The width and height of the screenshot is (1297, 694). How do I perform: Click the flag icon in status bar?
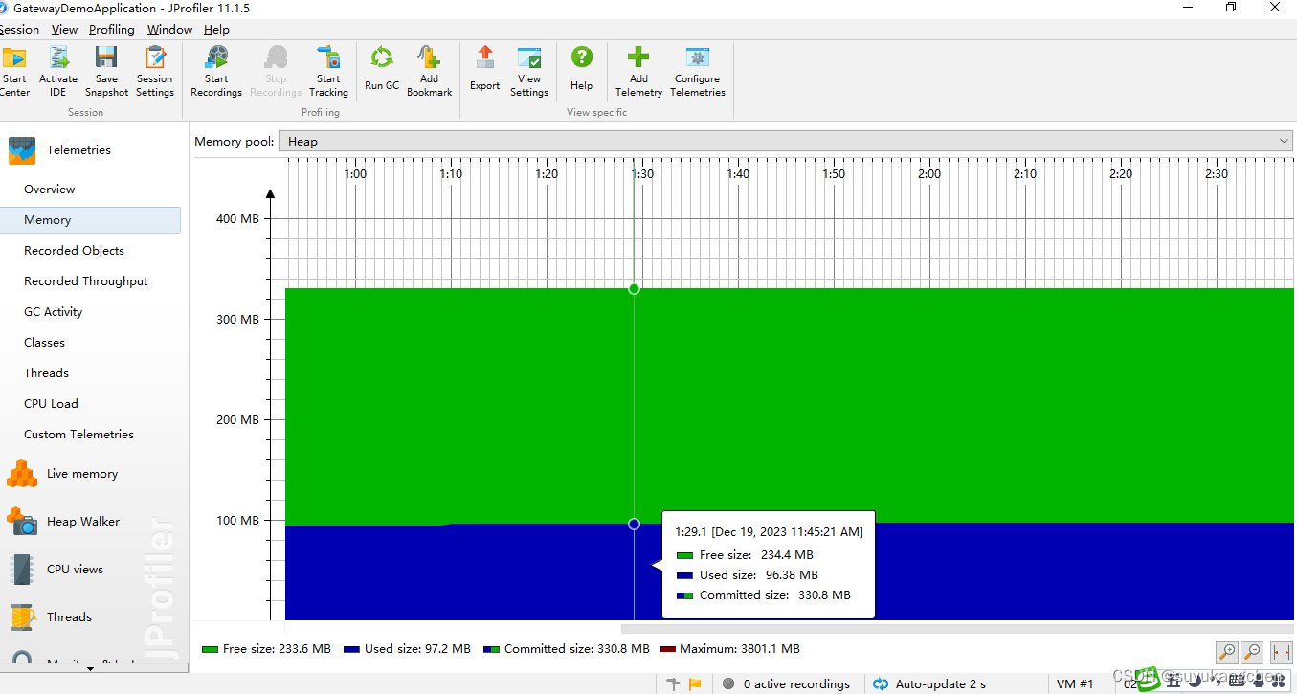tap(695, 683)
